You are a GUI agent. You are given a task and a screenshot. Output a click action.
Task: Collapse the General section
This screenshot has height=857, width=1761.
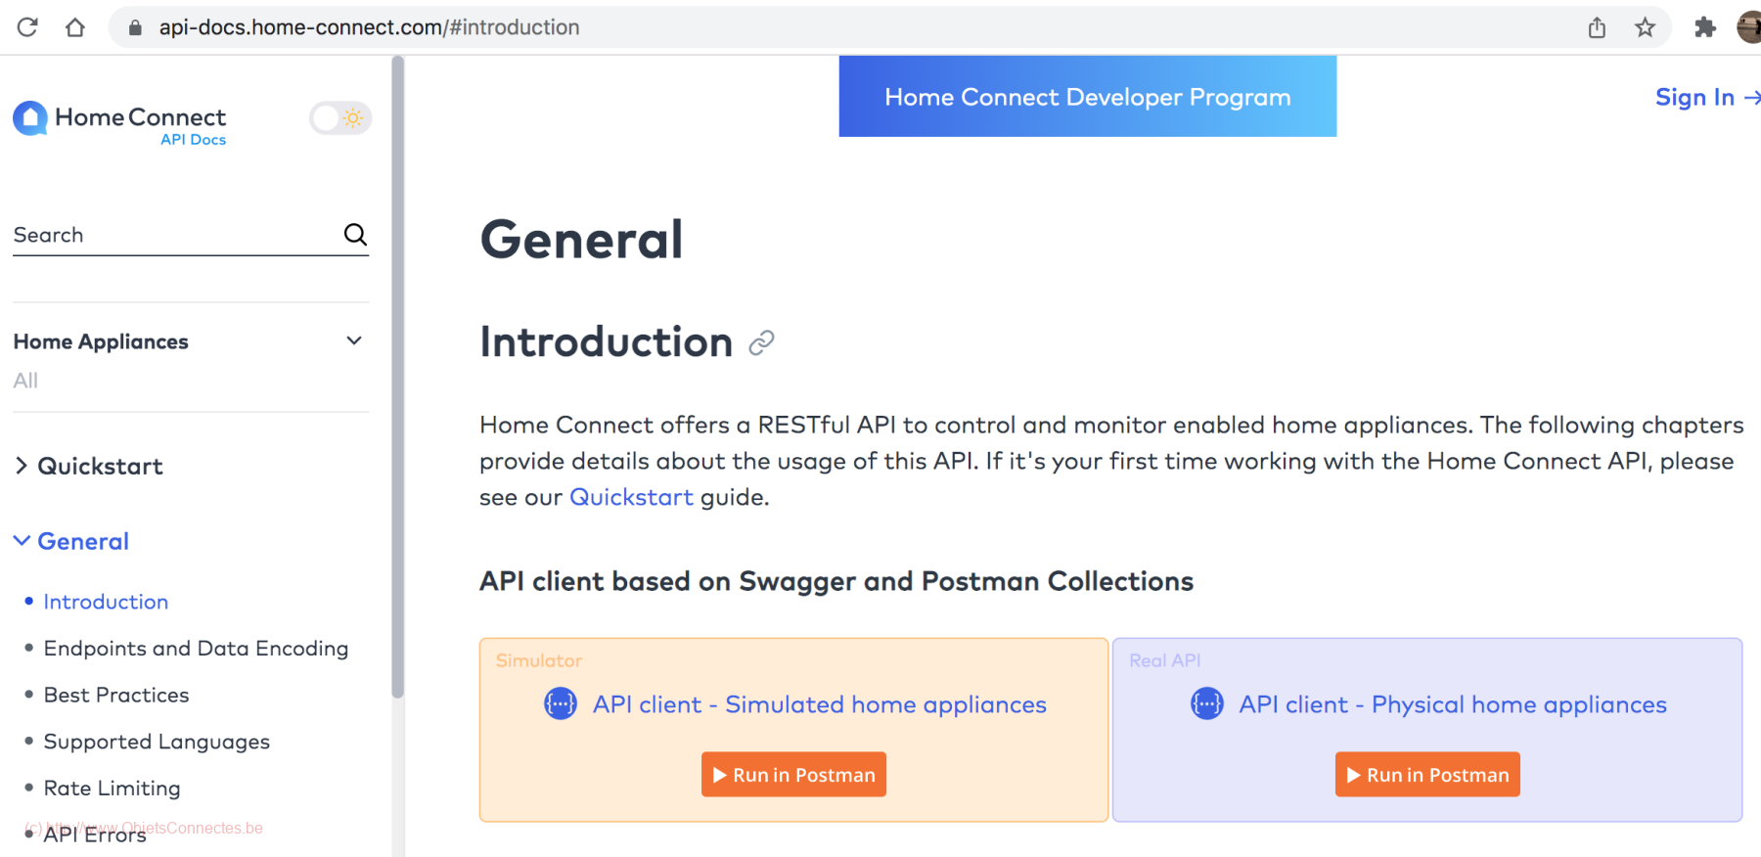click(71, 541)
